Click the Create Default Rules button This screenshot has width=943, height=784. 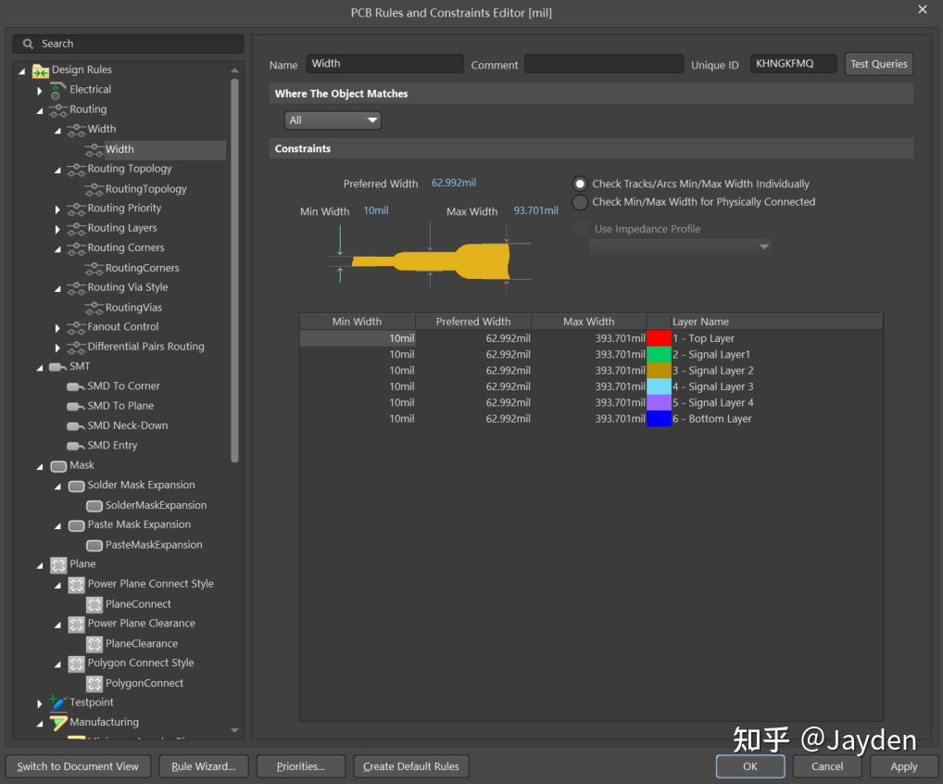coord(410,766)
